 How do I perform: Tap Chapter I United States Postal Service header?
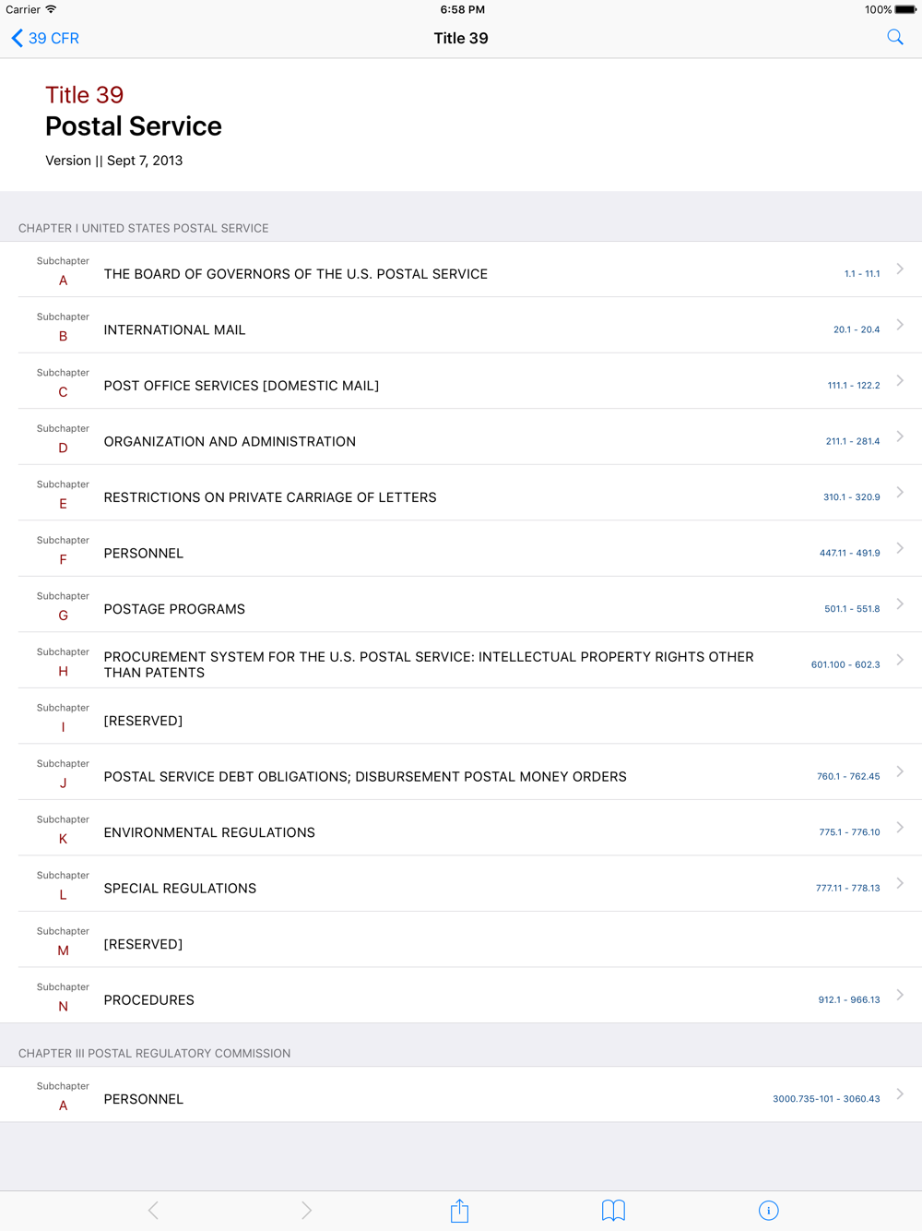point(144,228)
